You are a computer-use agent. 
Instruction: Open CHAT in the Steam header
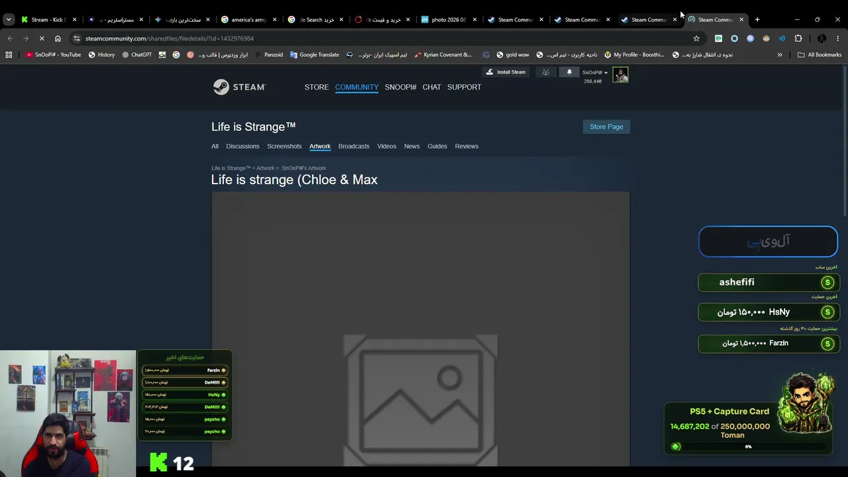432,87
